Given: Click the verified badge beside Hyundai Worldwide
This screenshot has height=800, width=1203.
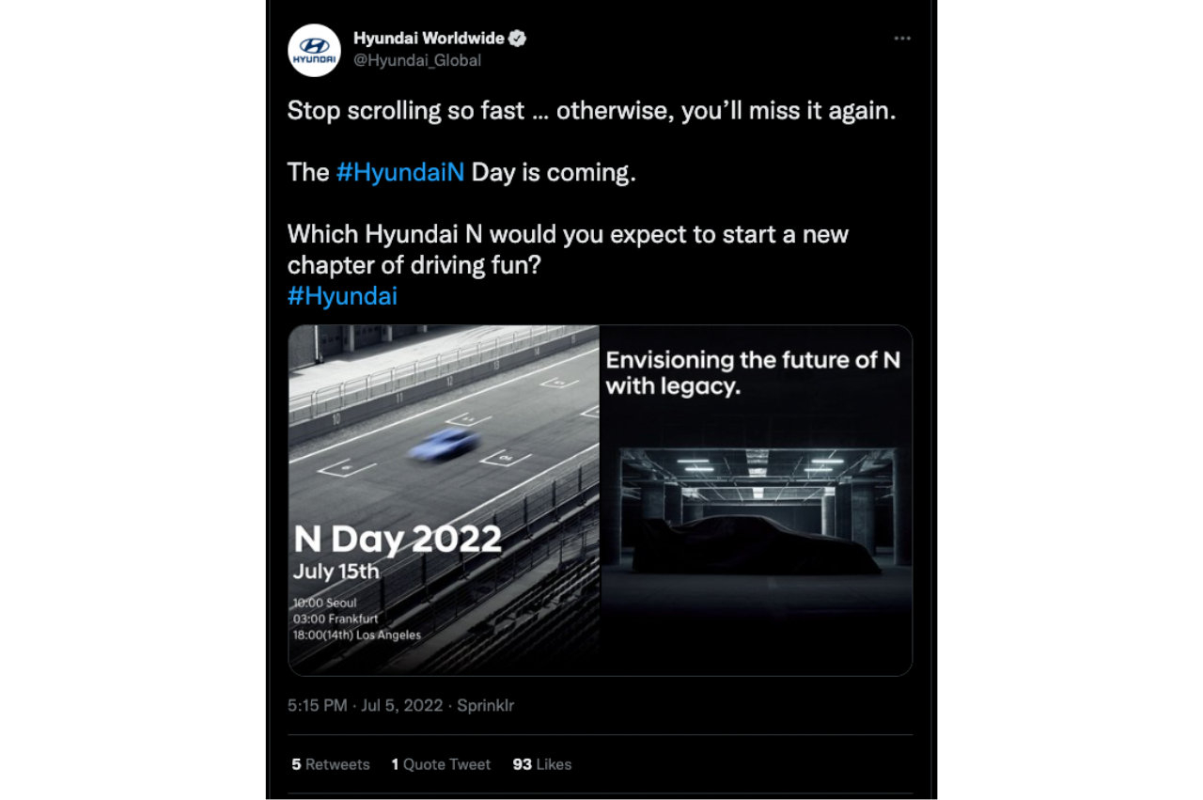Looking at the screenshot, I should pyautogui.click(x=518, y=39).
